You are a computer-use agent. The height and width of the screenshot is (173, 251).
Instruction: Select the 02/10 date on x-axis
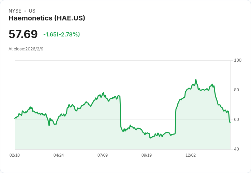[15, 155]
